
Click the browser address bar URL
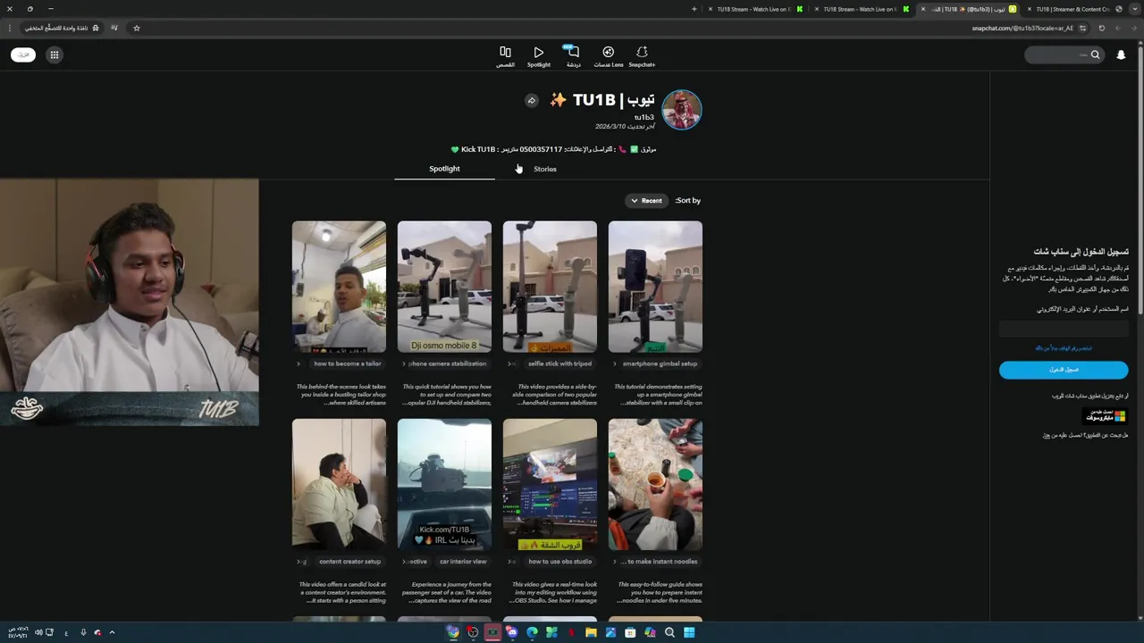click(x=1022, y=28)
